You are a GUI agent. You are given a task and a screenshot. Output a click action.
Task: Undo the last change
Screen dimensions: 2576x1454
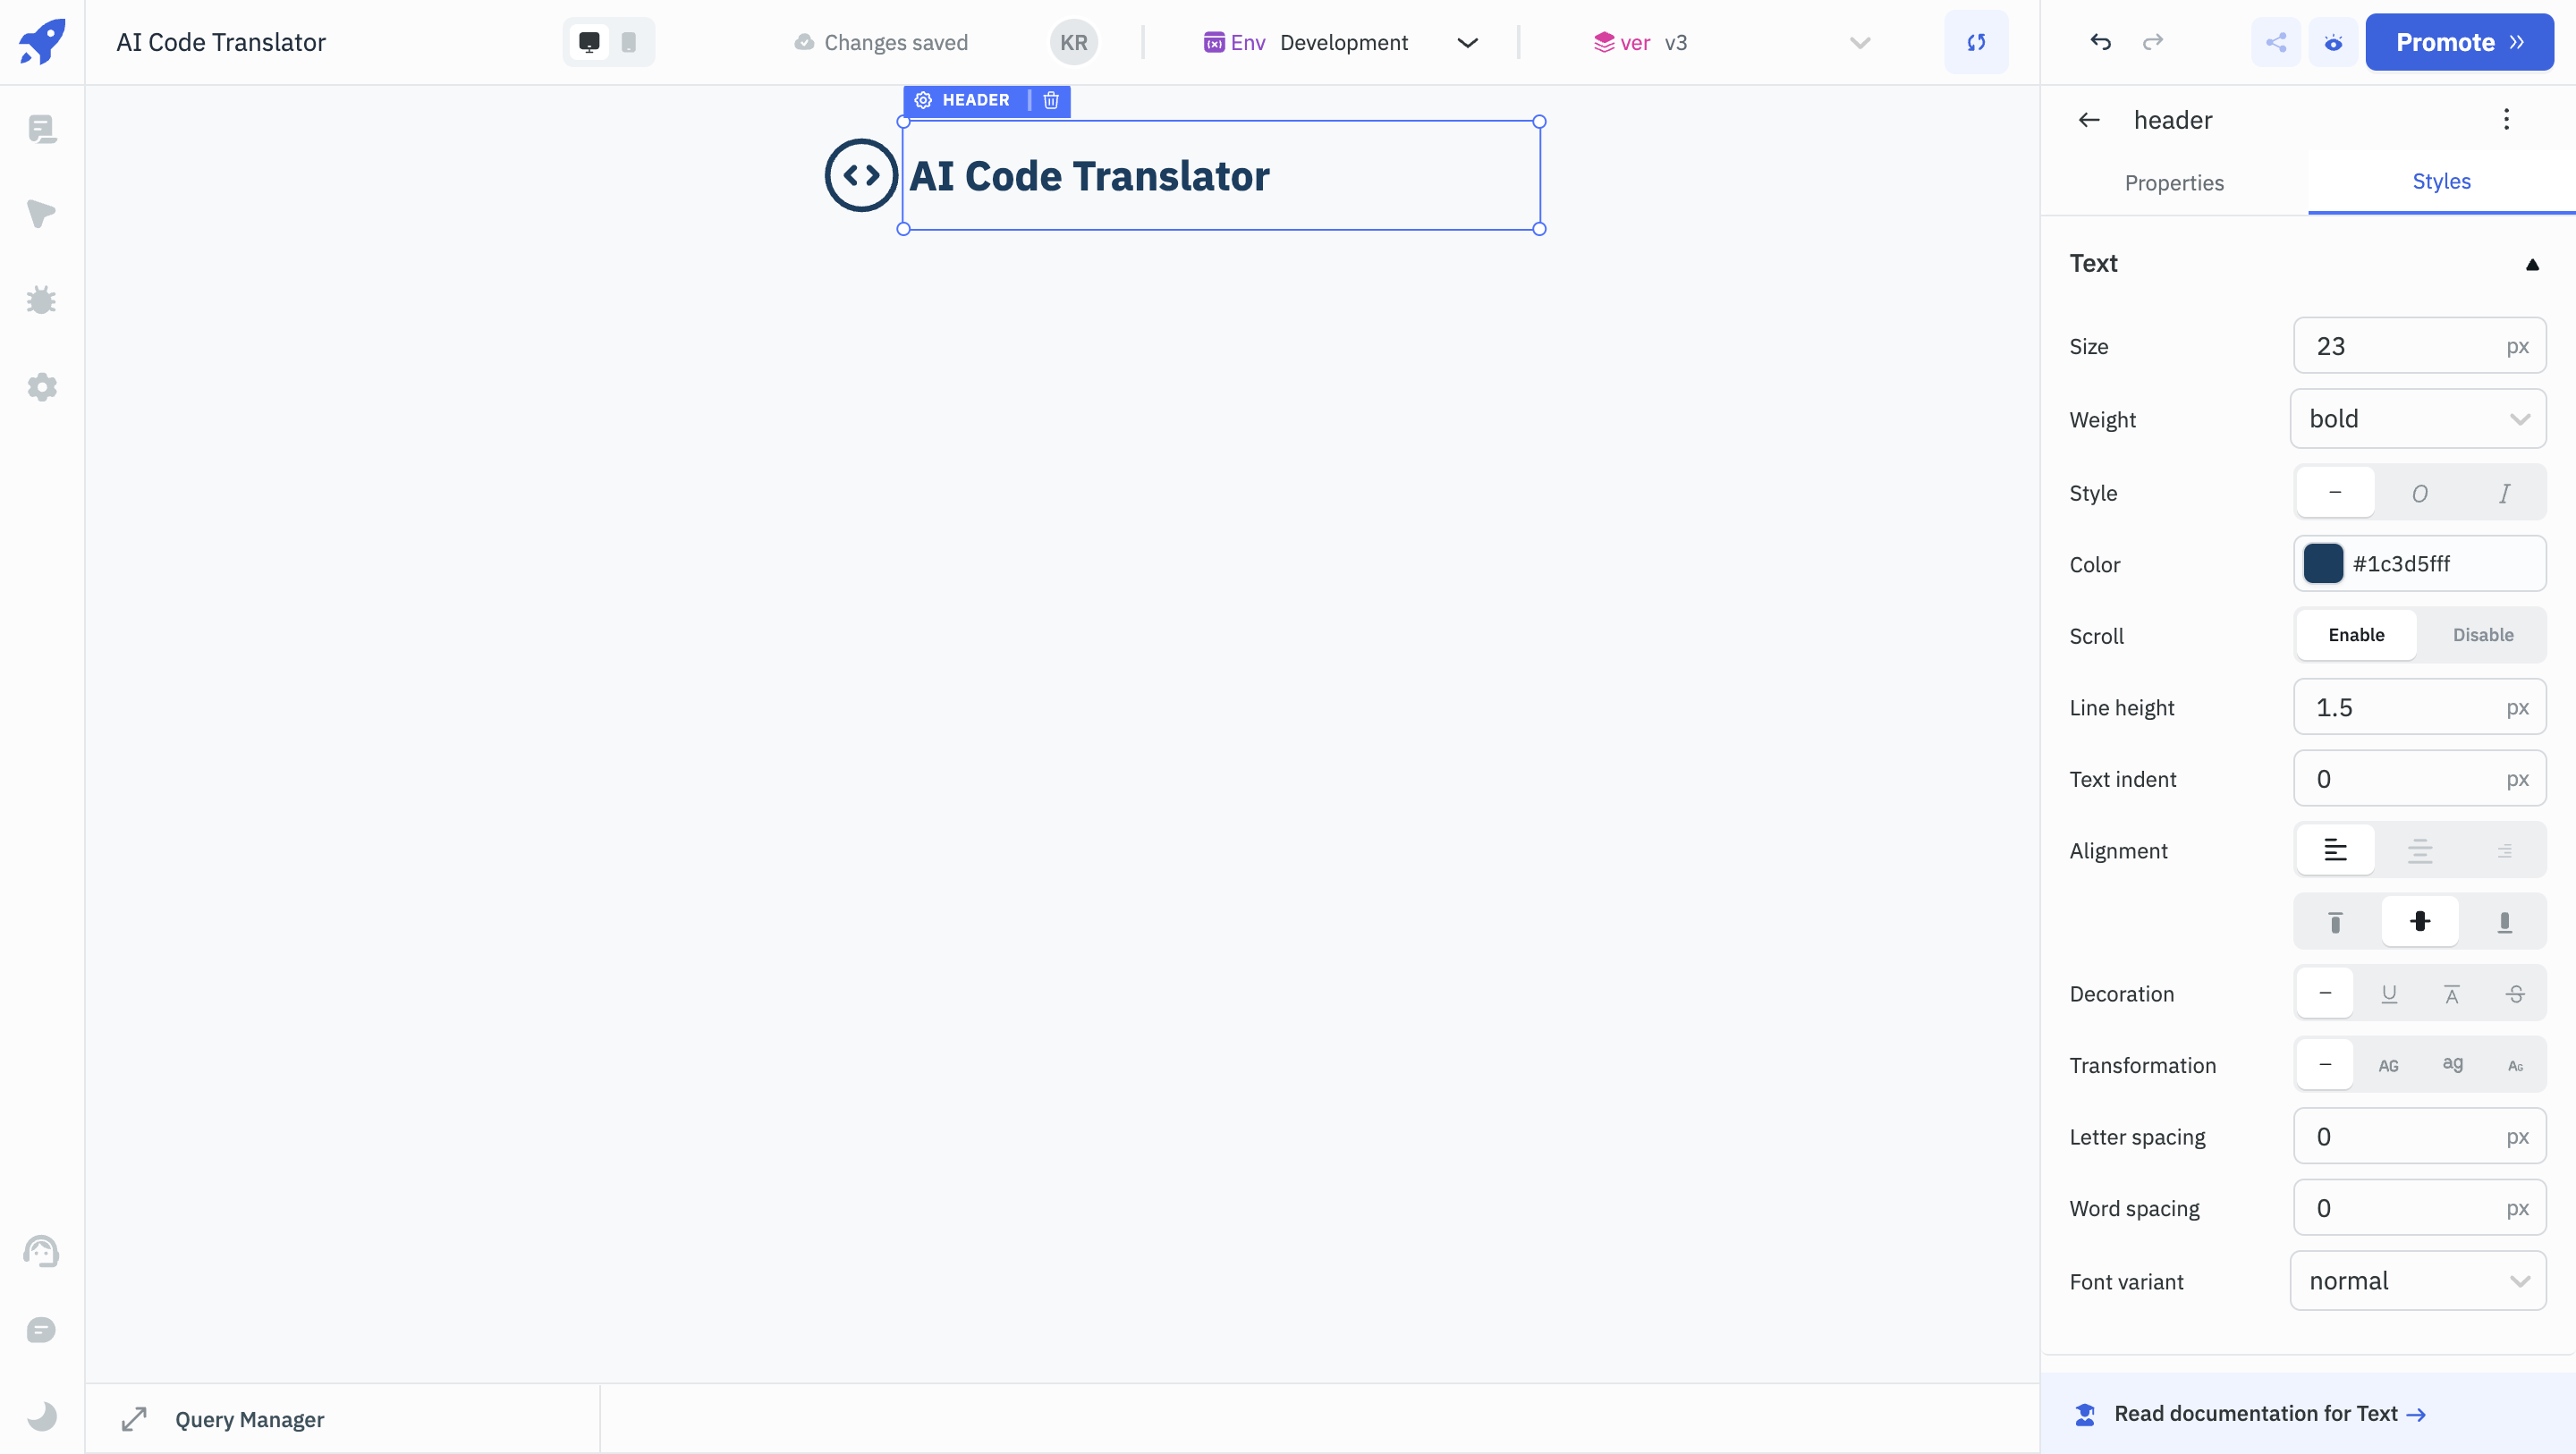2100,42
